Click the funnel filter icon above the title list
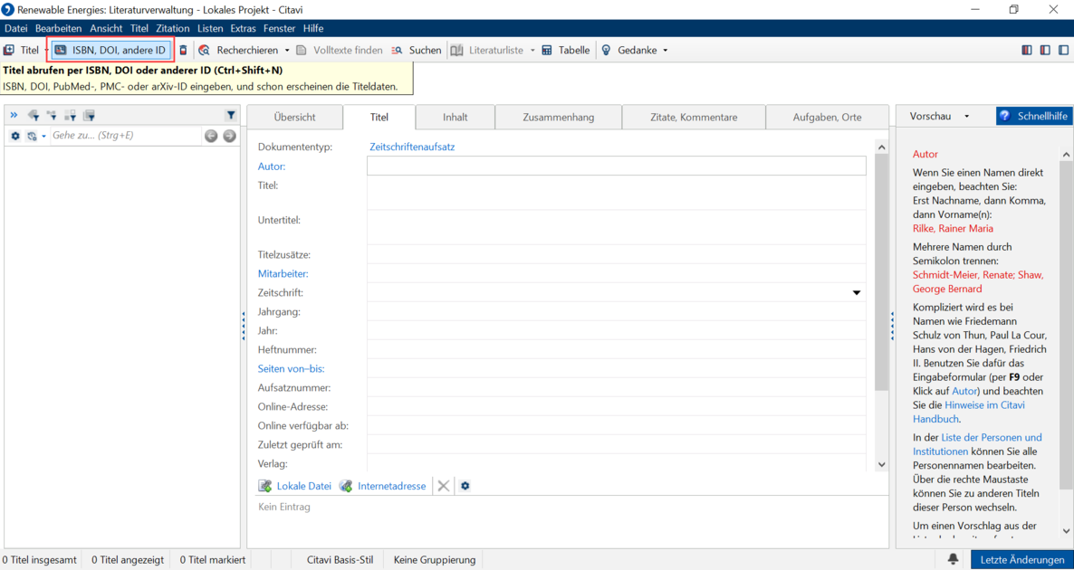Image resolution: width=1074 pixels, height=570 pixels. pyautogui.click(x=231, y=116)
